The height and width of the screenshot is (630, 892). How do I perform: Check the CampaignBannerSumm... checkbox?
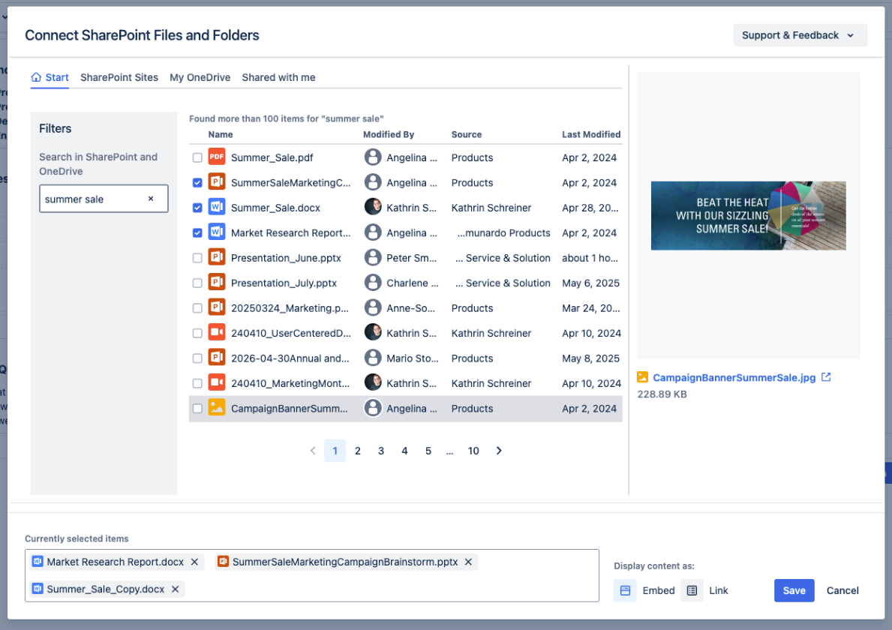(x=197, y=408)
